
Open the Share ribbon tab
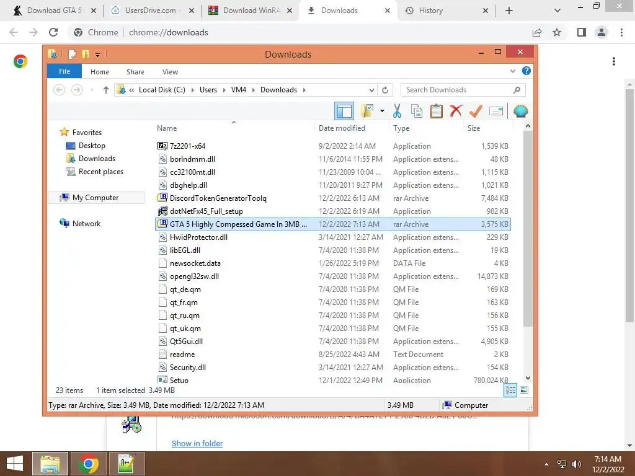click(135, 72)
